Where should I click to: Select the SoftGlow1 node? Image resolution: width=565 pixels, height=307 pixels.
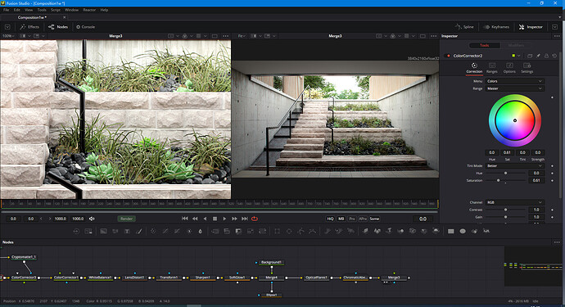click(x=237, y=278)
